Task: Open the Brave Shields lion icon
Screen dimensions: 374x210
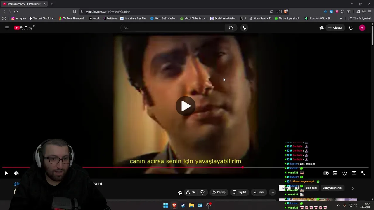Action: pos(285,11)
